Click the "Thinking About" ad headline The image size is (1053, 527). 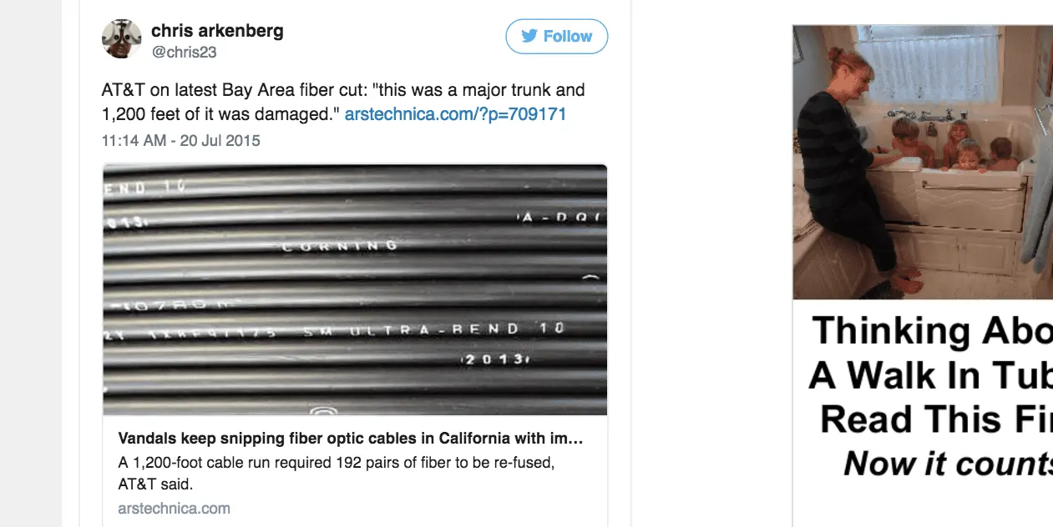point(931,331)
